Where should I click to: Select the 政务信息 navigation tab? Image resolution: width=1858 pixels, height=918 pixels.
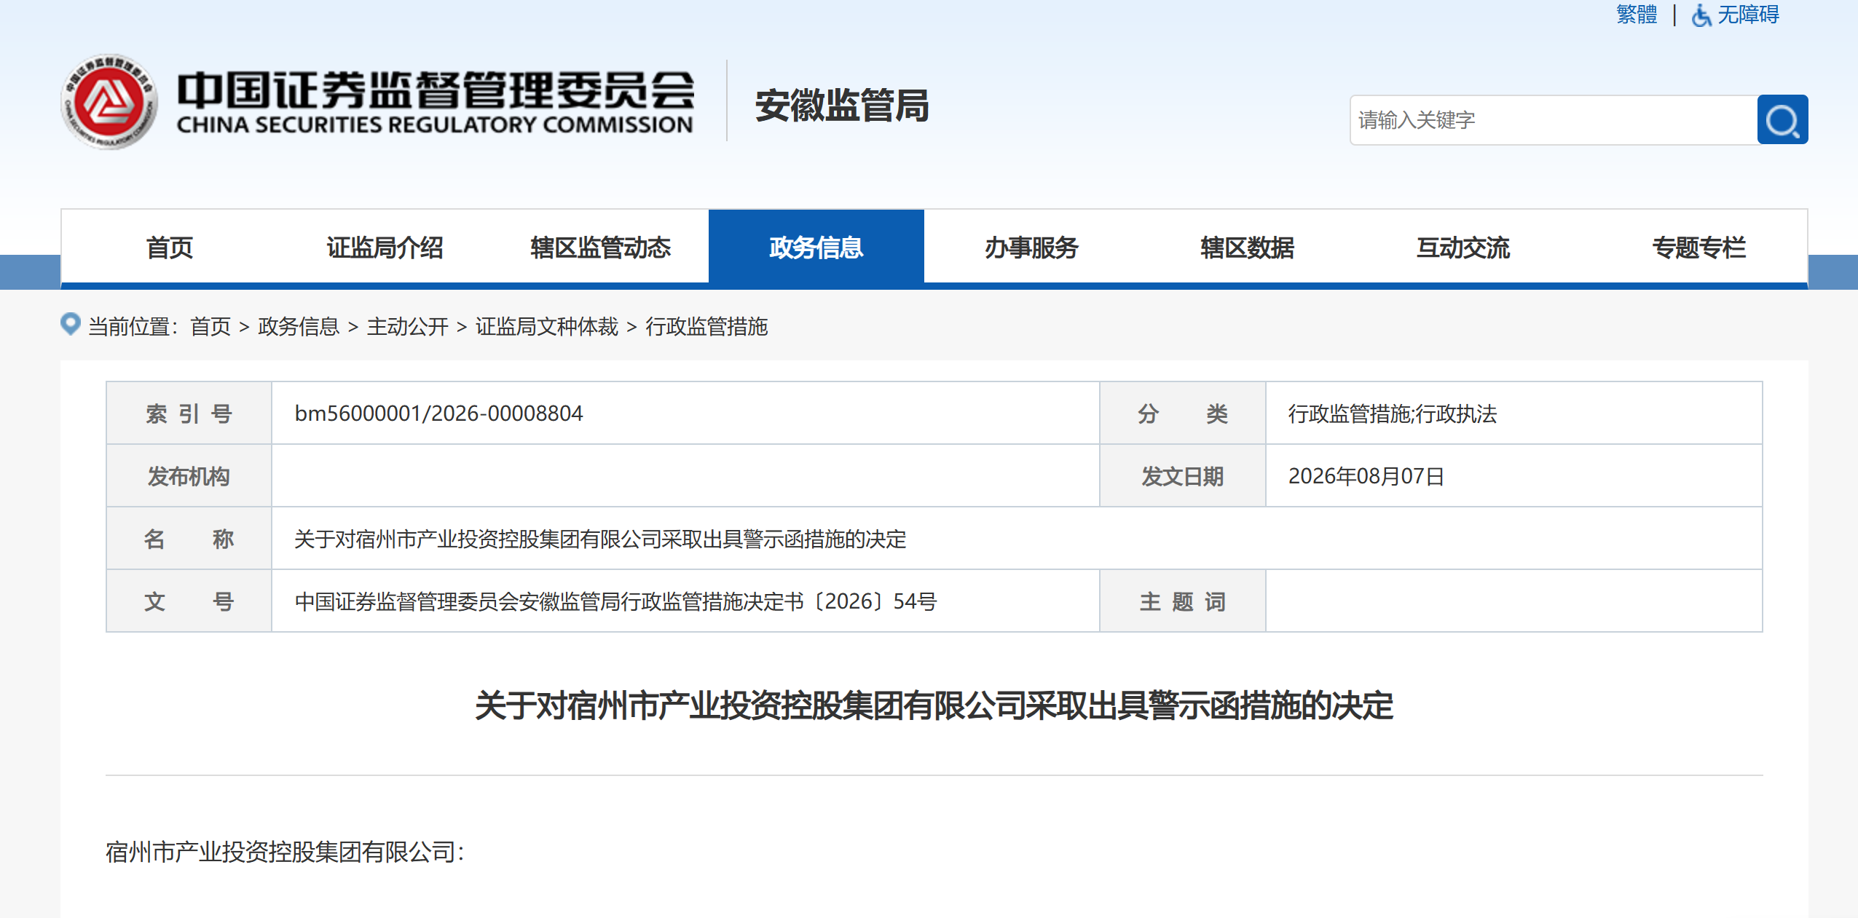[816, 248]
